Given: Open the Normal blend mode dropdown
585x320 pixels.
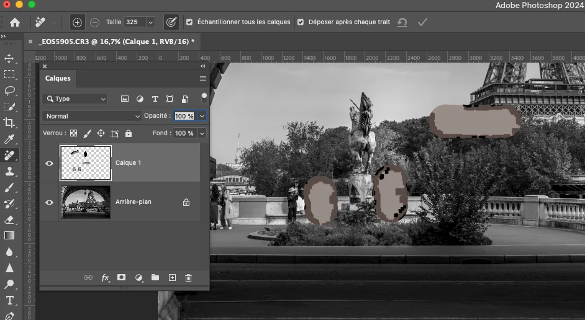Looking at the screenshot, I should [91, 116].
